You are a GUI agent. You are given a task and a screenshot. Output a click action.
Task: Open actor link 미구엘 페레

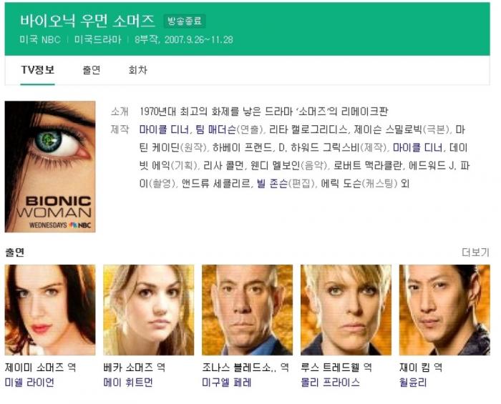coord(227,382)
